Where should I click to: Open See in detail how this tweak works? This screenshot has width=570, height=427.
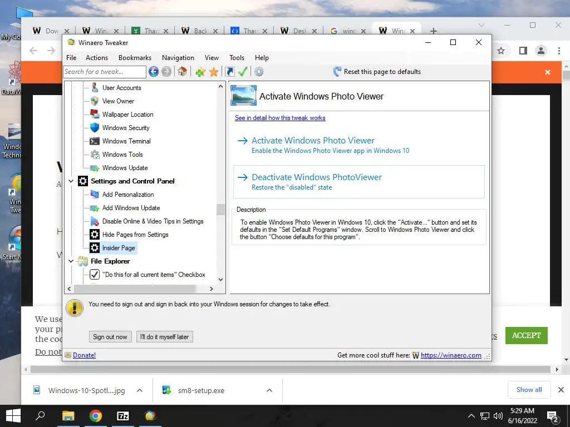click(280, 118)
